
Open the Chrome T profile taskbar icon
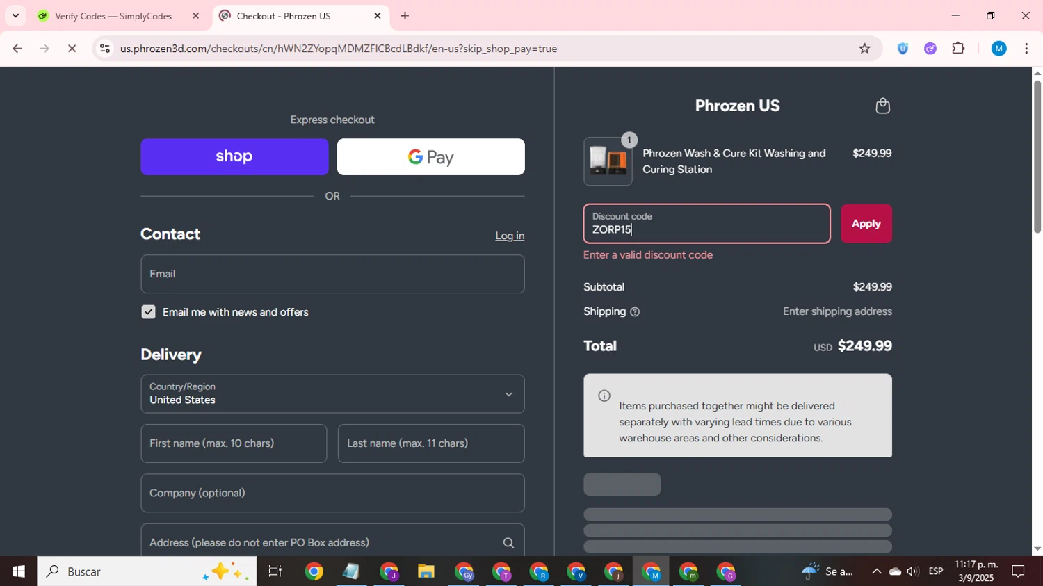(x=501, y=571)
